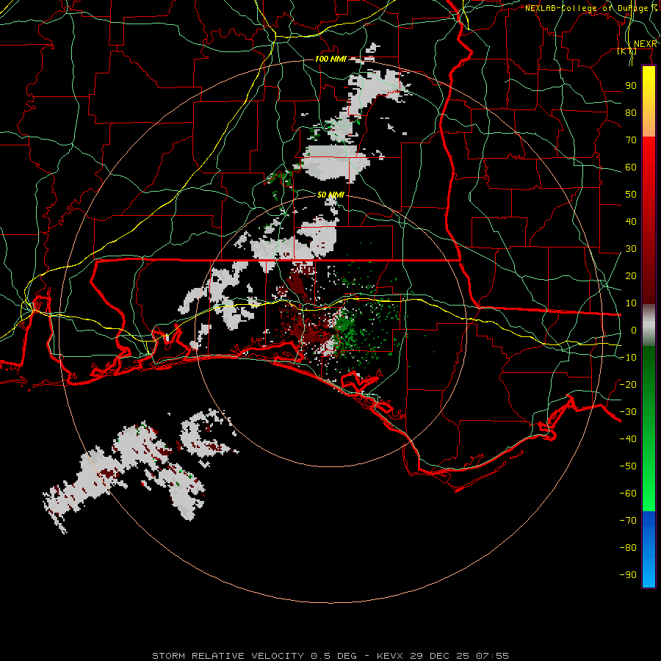
Task: Click the storm relative velocity caption at bottom
Action: (330, 656)
